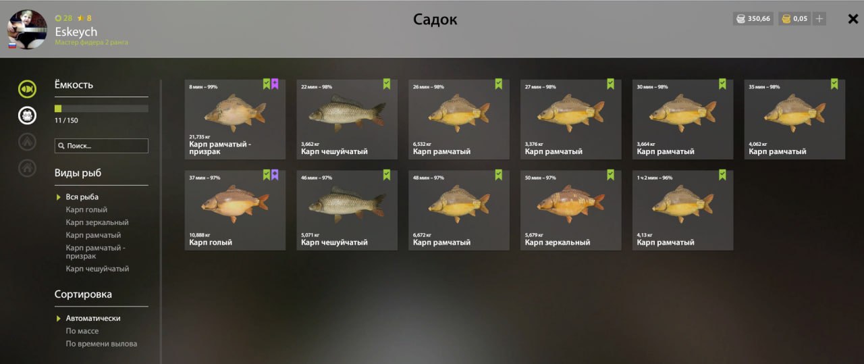This screenshot has height=364, width=864.
Task: Sort fish По времени вылова
Action: [x=101, y=344]
